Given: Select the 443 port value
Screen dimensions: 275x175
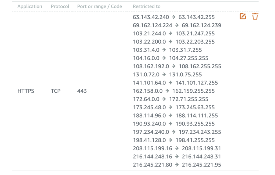Looking at the screenshot, I should [82, 91].
